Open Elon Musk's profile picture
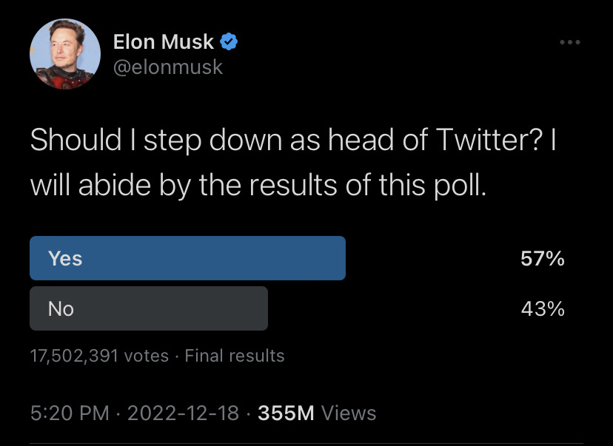 [x=65, y=54]
